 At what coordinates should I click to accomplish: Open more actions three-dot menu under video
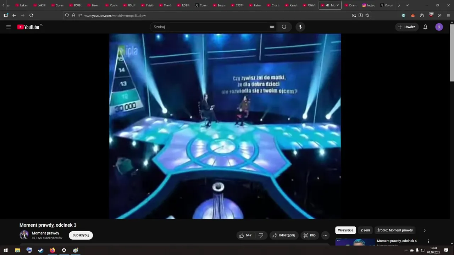click(325, 235)
